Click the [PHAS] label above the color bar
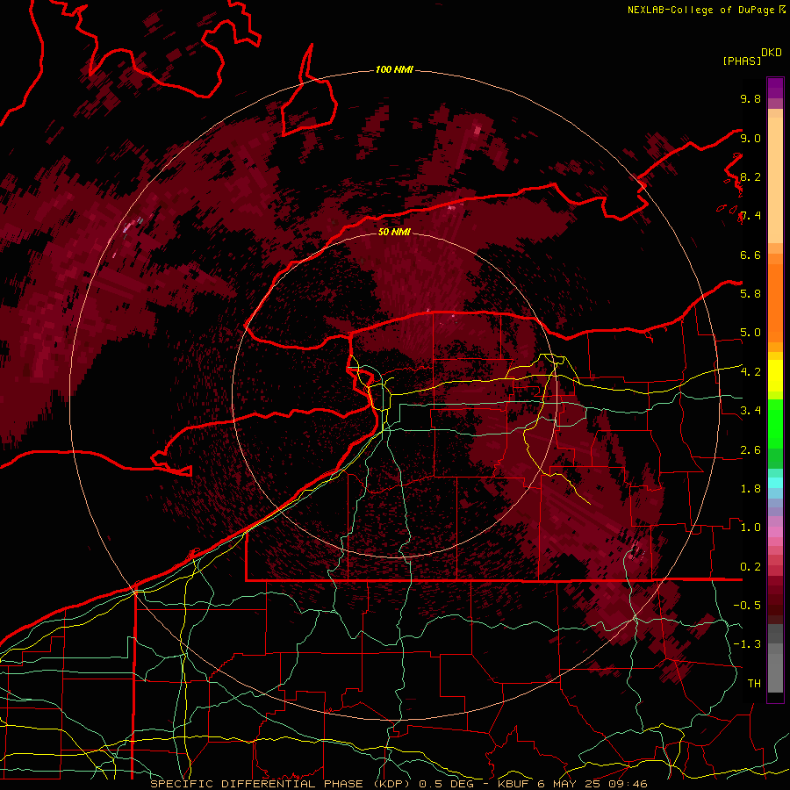 [x=742, y=61]
